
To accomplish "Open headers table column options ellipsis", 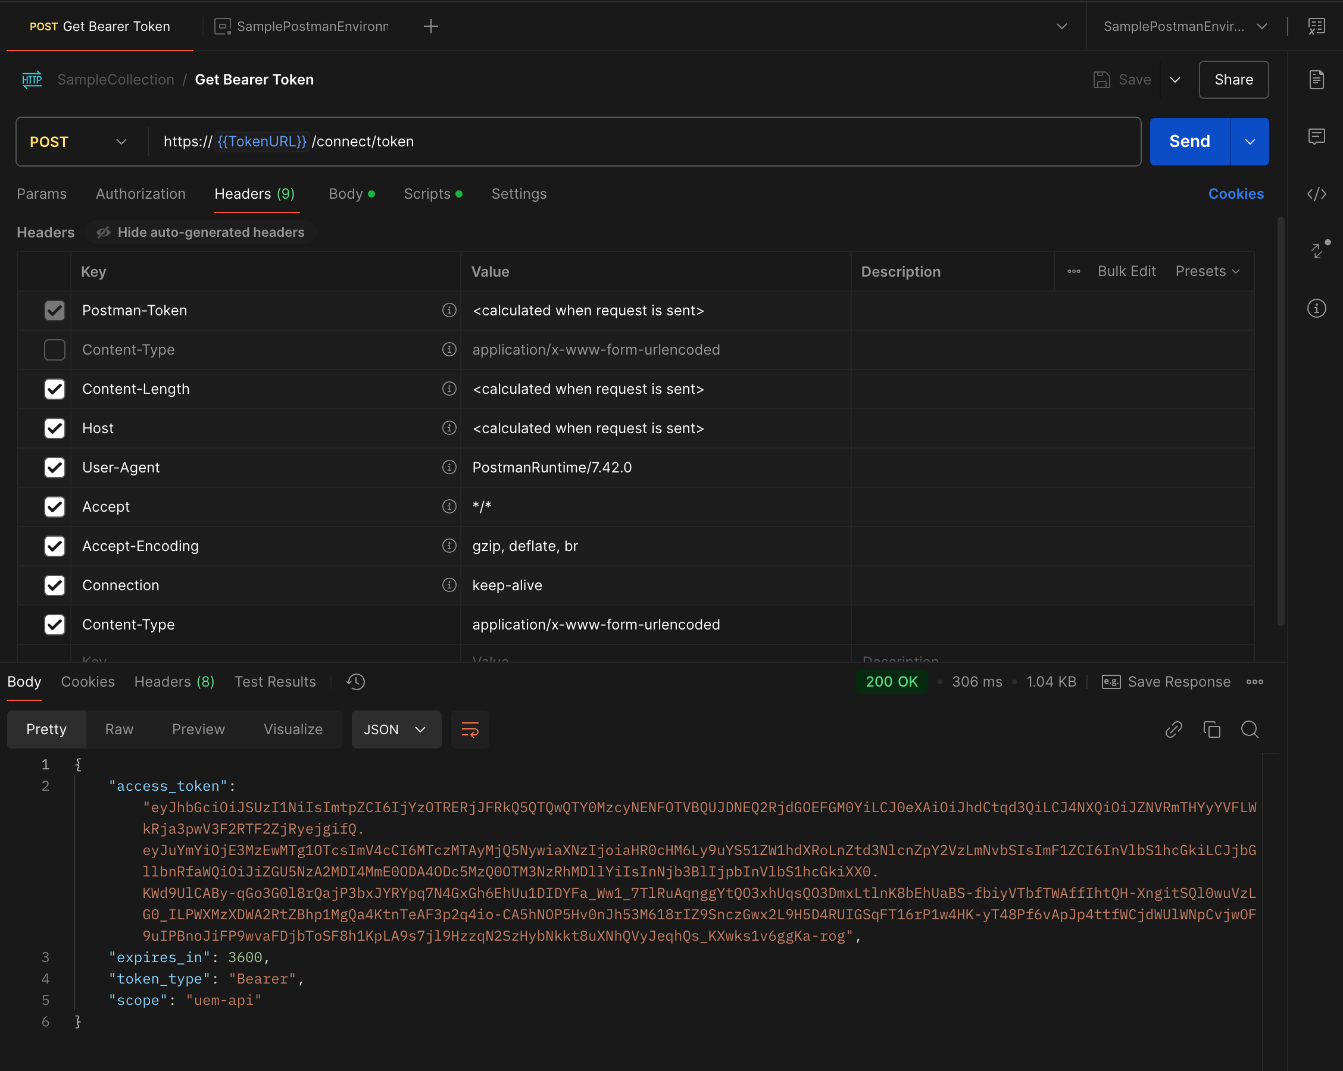I will (x=1073, y=271).
